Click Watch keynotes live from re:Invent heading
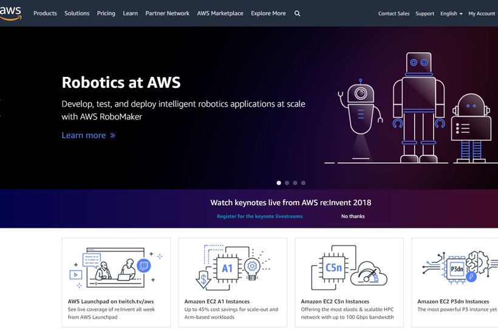Viewport: 498px width, 332px height. 291,202
